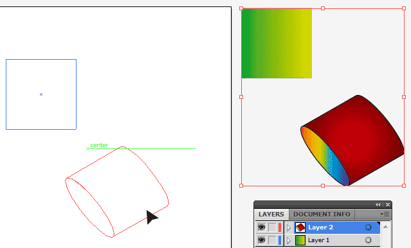This screenshot has height=248, width=411.
Task: Open the Layers panel flyout menu
Action: point(385,214)
